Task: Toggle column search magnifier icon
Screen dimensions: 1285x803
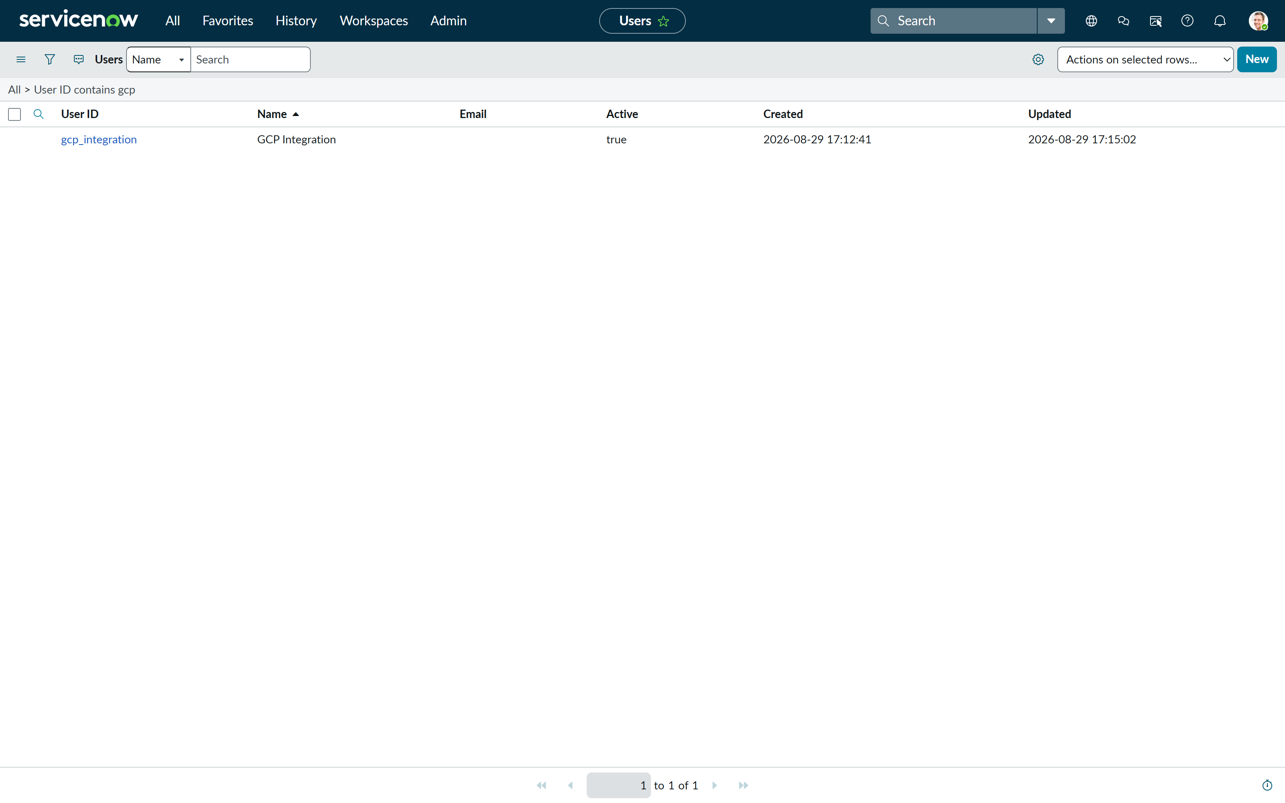Action: click(x=38, y=114)
